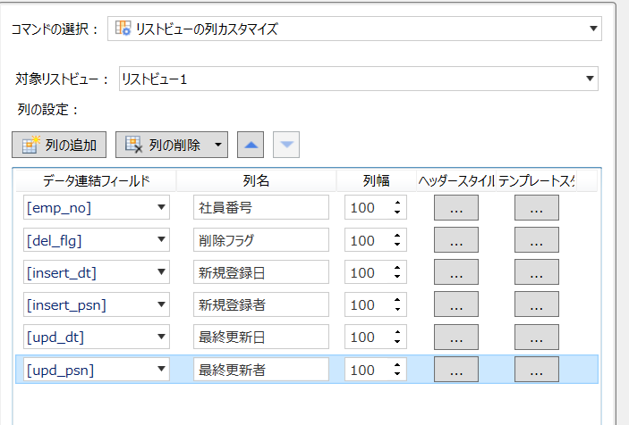Screen dimensions: 629x425
Task: Open the [emp_no] data field dropdown
Action: click(x=161, y=208)
